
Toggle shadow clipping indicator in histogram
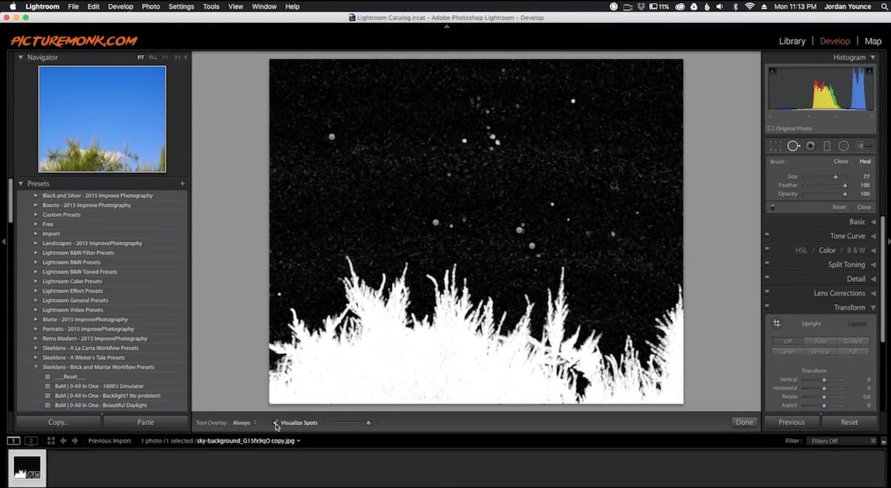point(772,71)
